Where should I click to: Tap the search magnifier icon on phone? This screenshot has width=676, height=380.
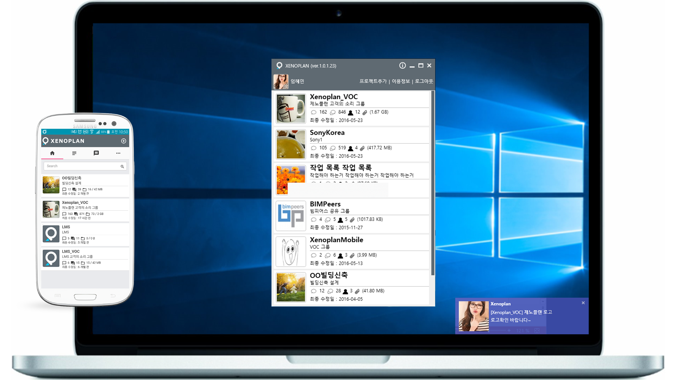(122, 166)
